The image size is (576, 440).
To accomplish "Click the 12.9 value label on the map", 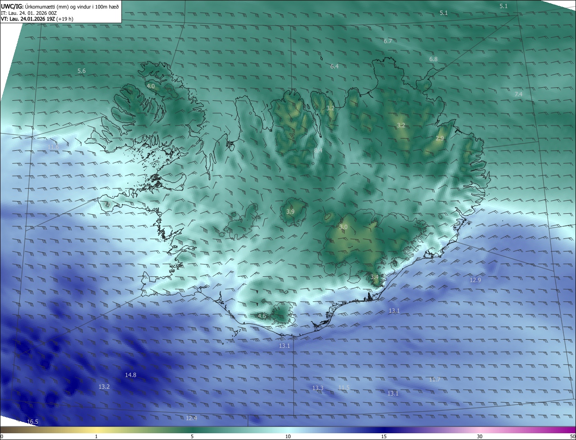I will pos(475,280).
